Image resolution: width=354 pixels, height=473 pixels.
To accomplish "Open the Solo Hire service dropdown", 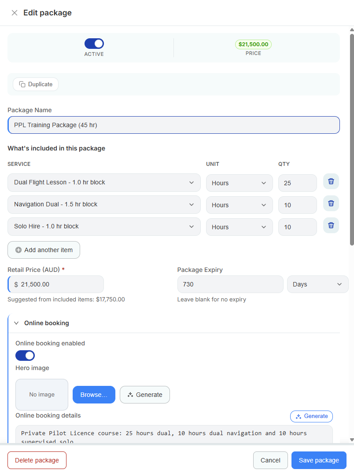I will [x=104, y=227].
